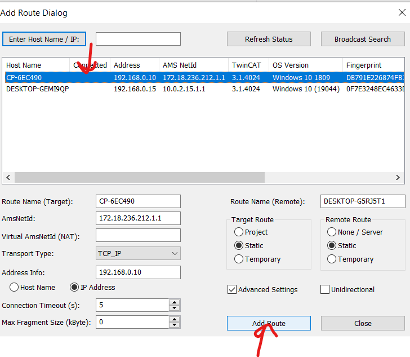Increase Connection Timeout with up arrow
The width and height of the screenshot is (410, 357).
(x=175, y=303)
